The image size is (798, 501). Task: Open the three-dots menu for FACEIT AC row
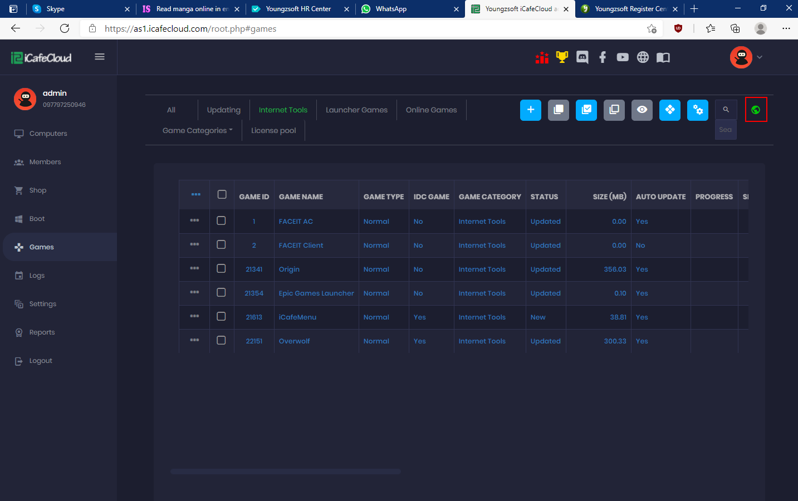[x=194, y=220]
